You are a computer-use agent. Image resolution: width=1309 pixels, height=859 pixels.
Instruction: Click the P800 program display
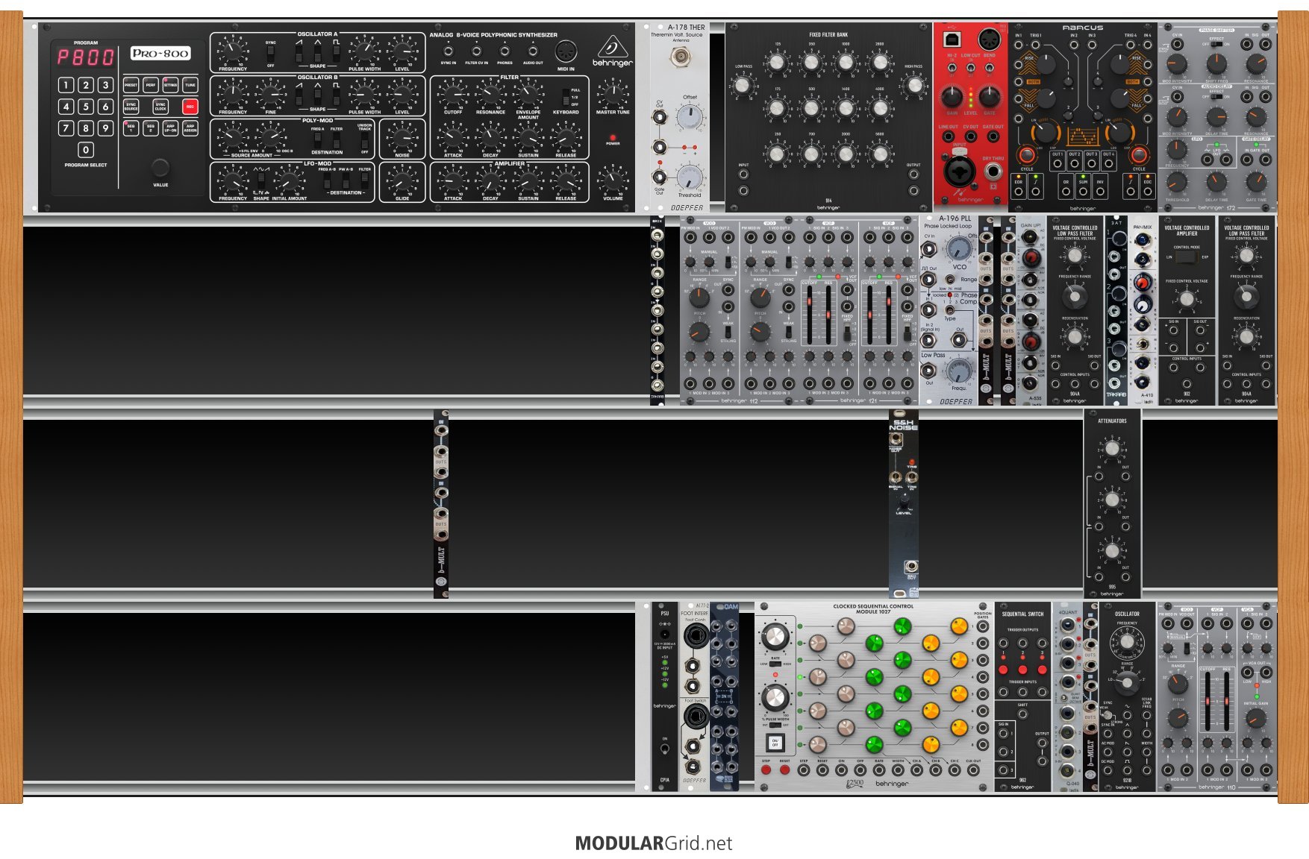click(x=86, y=57)
